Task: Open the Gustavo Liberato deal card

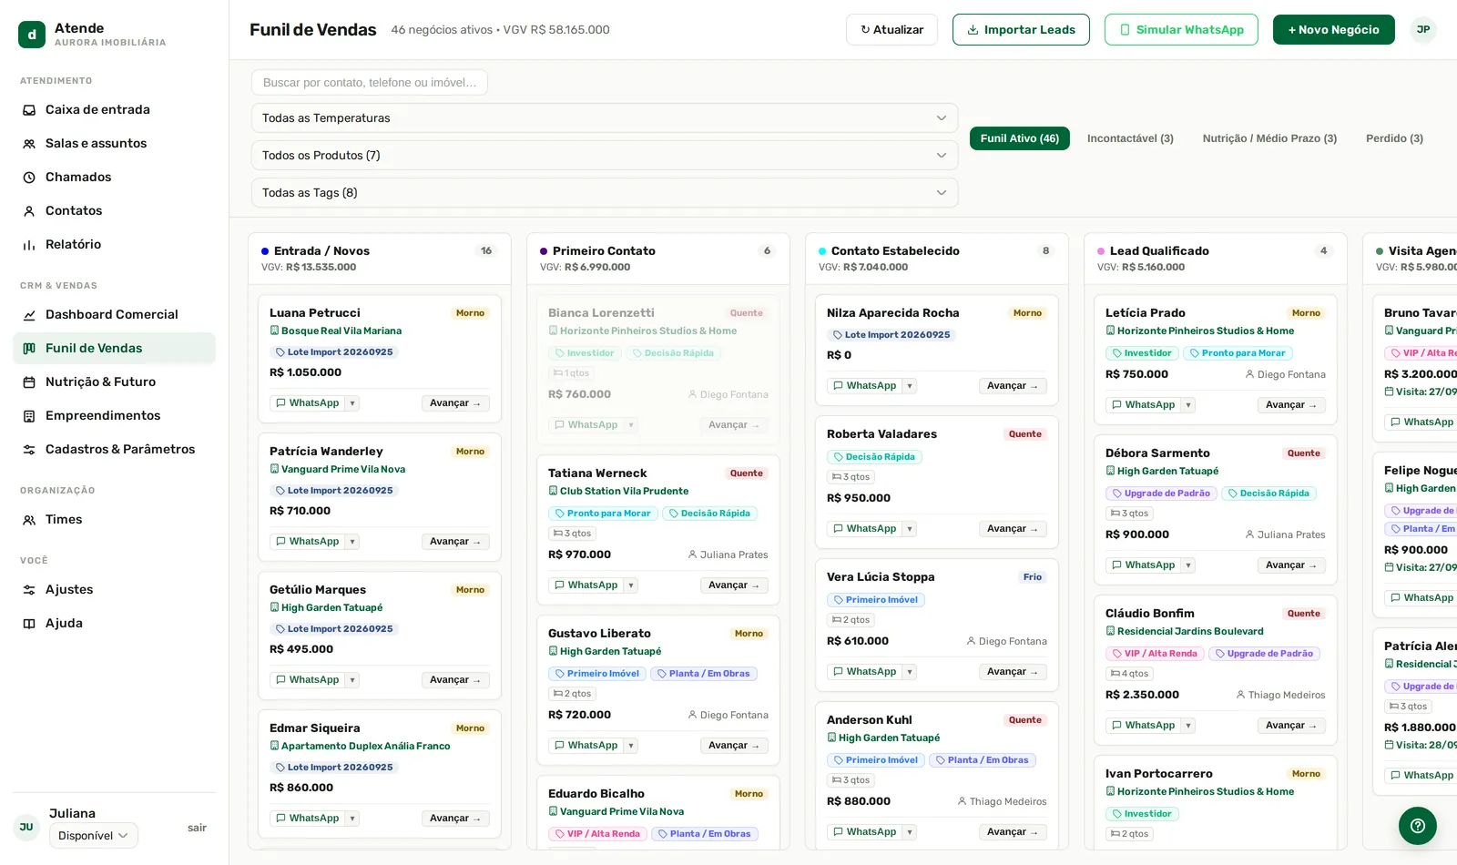Action: click(x=658, y=689)
